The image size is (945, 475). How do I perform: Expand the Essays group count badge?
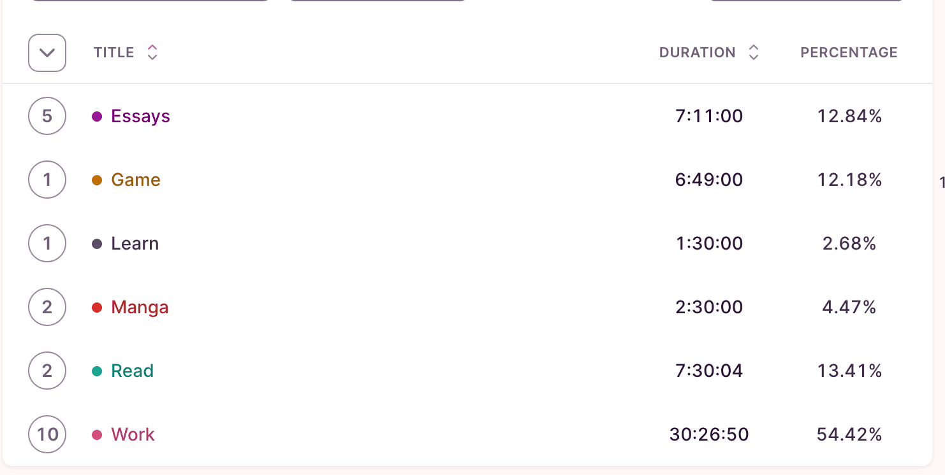pyautogui.click(x=47, y=116)
